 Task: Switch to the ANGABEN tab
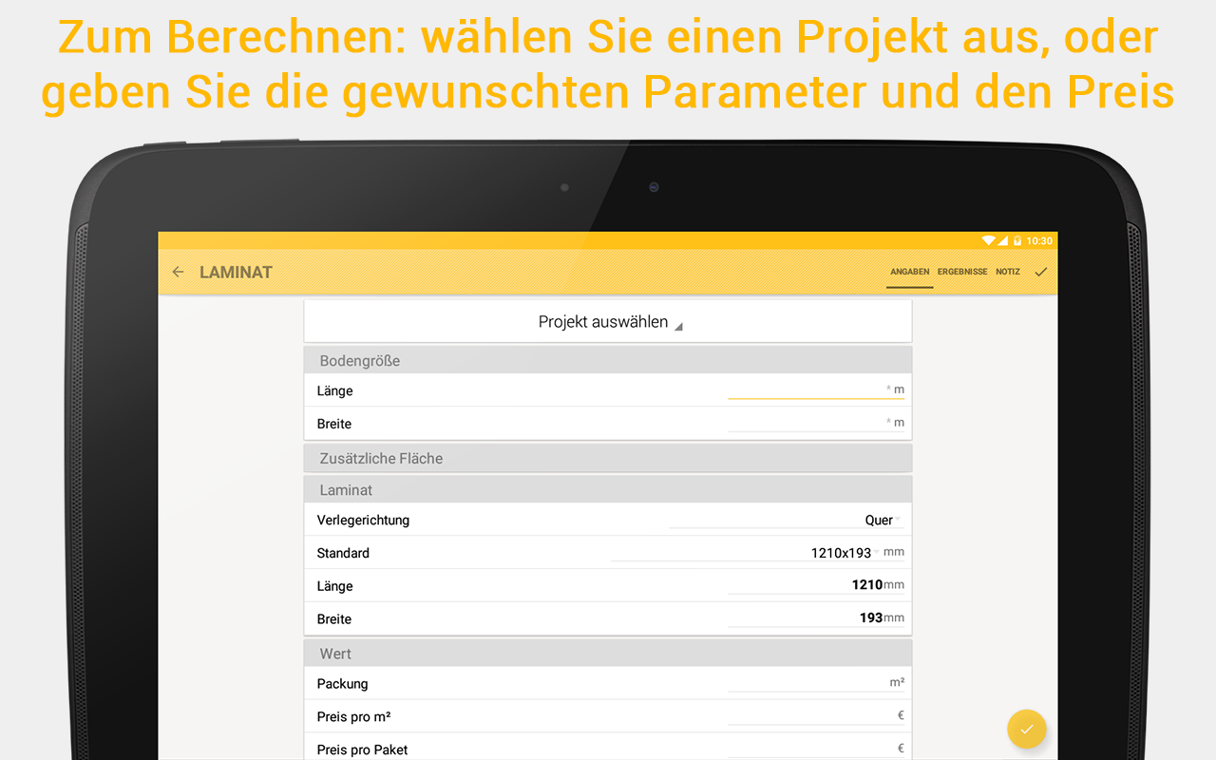pos(909,272)
